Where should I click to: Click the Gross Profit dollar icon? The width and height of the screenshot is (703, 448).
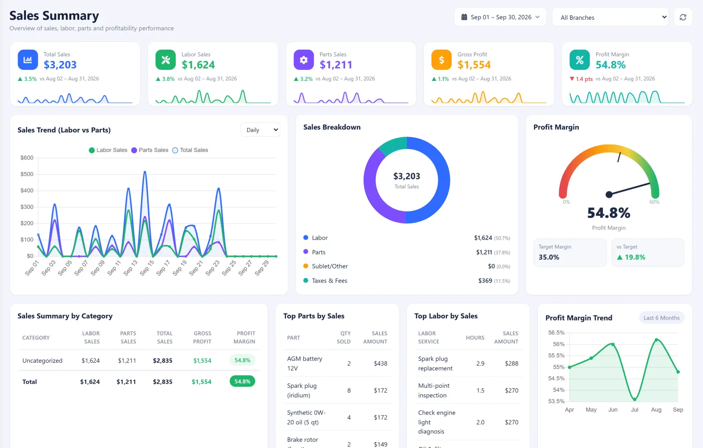(442, 60)
